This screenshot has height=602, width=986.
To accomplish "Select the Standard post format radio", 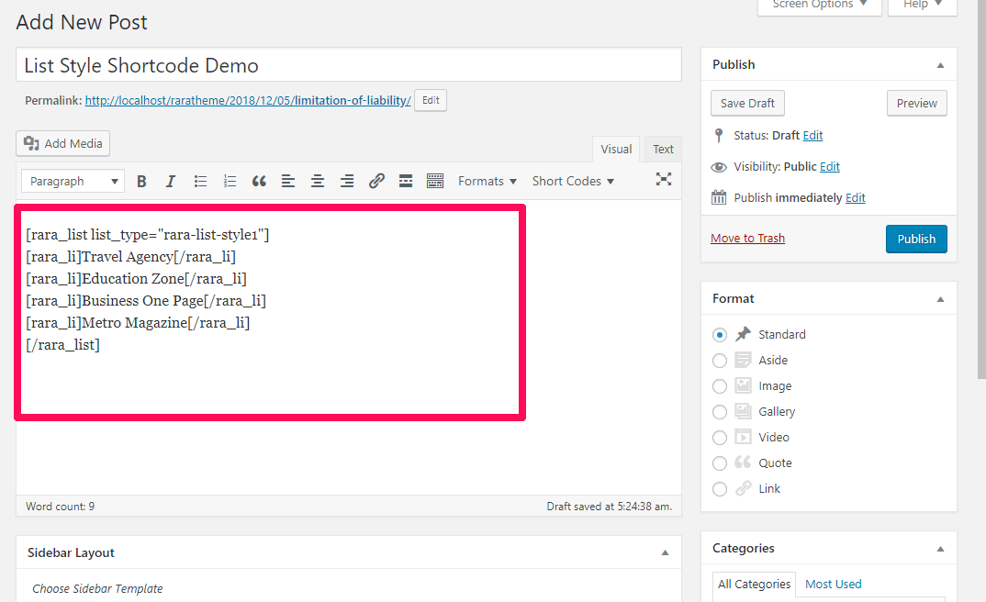I will click(x=720, y=335).
